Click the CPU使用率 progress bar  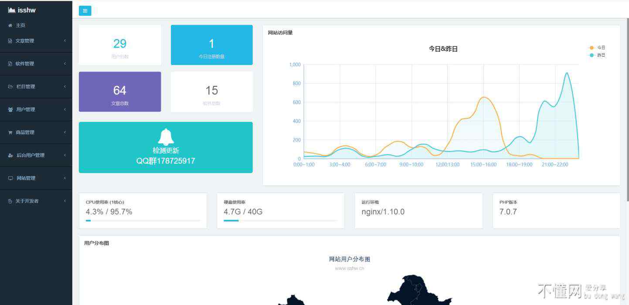click(143, 221)
